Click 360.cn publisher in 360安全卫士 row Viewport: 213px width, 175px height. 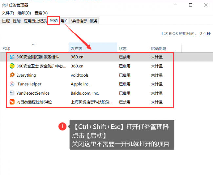click(x=77, y=66)
